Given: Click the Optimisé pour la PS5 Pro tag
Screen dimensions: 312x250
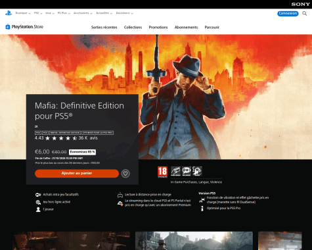Looking at the screenshot, I should pyautogui.click(x=97, y=133).
